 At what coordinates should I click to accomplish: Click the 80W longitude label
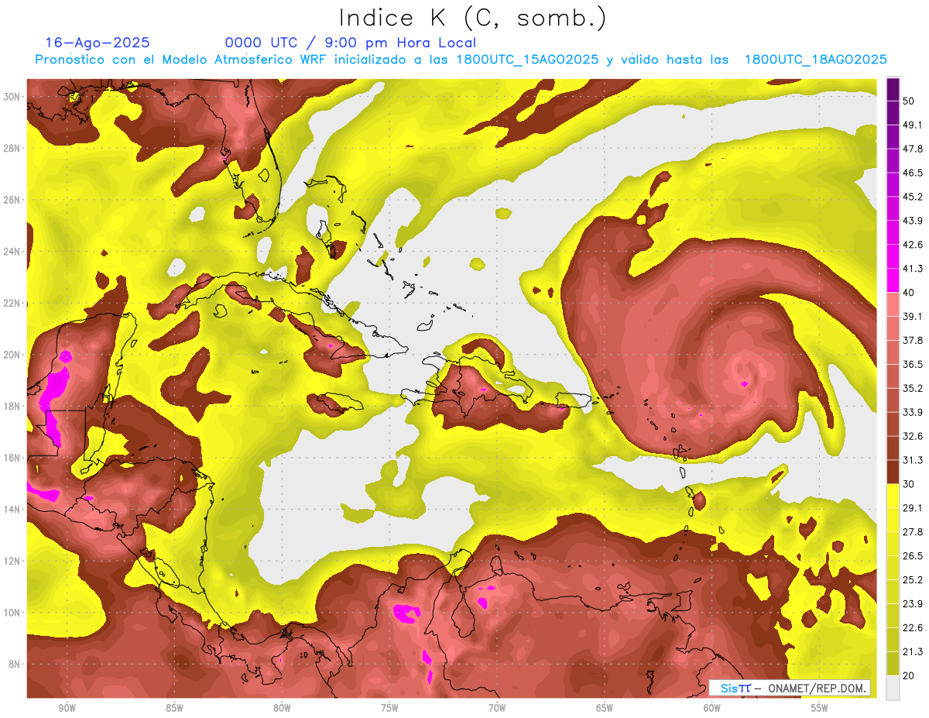coord(282,708)
